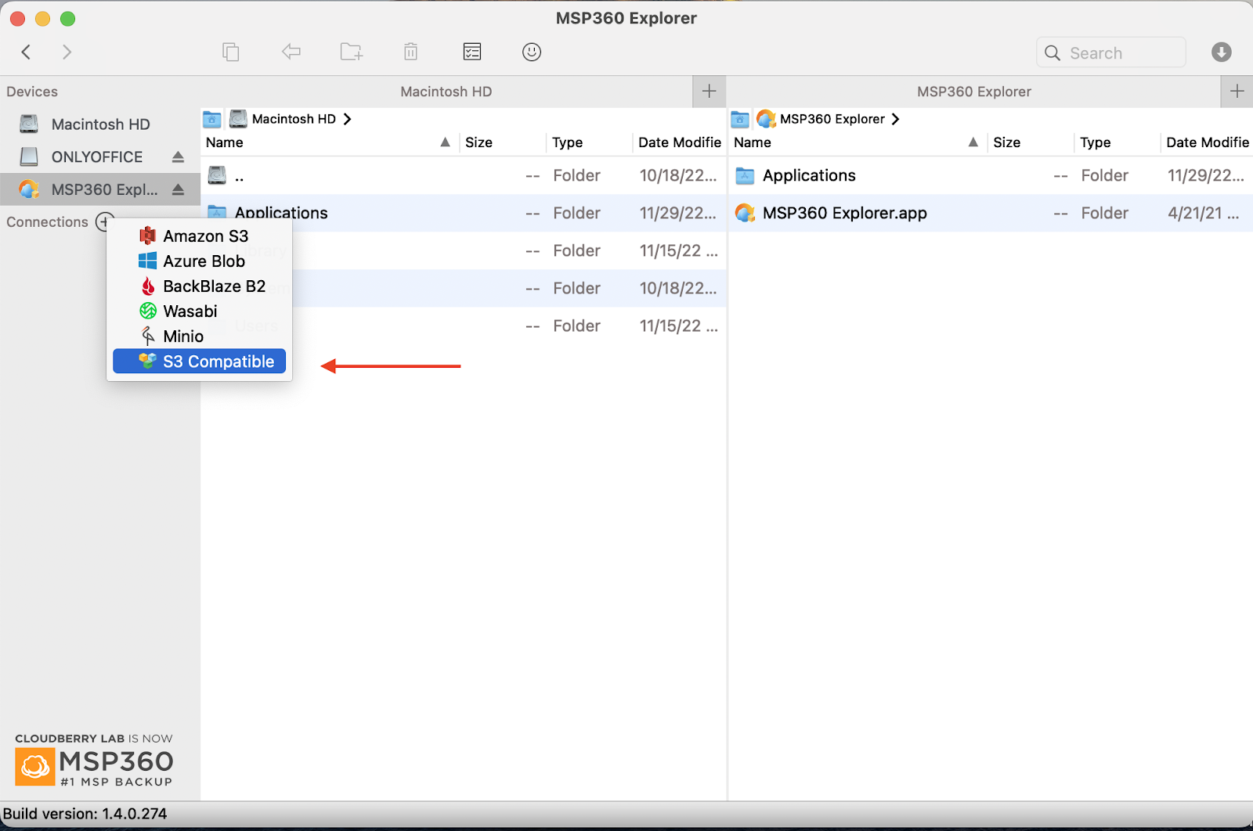Go back with the left chevron
Viewport: 1253px width, 831px height.
(x=26, y=52)
